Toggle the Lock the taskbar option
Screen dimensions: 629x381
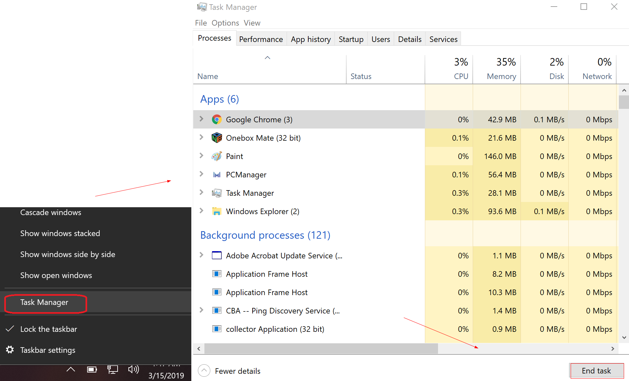tap(48, 329)
